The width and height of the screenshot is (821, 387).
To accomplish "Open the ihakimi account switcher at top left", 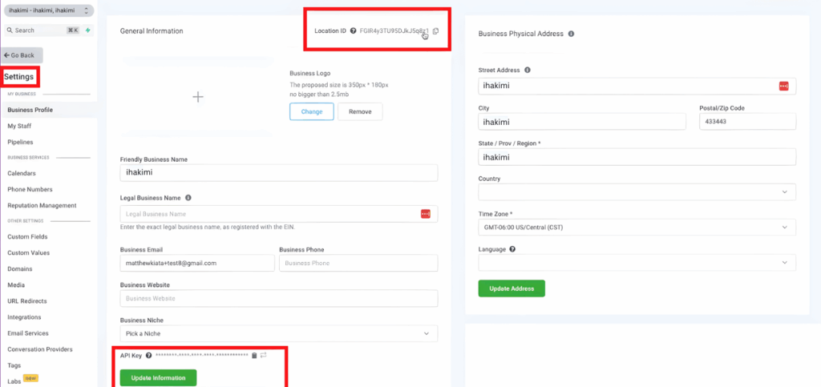I will pyautogui.click(x=48, y=10).
